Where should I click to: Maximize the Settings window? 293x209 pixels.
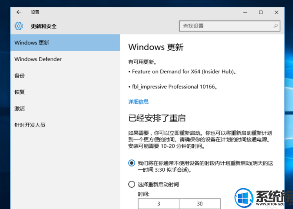tap(261, 12)
